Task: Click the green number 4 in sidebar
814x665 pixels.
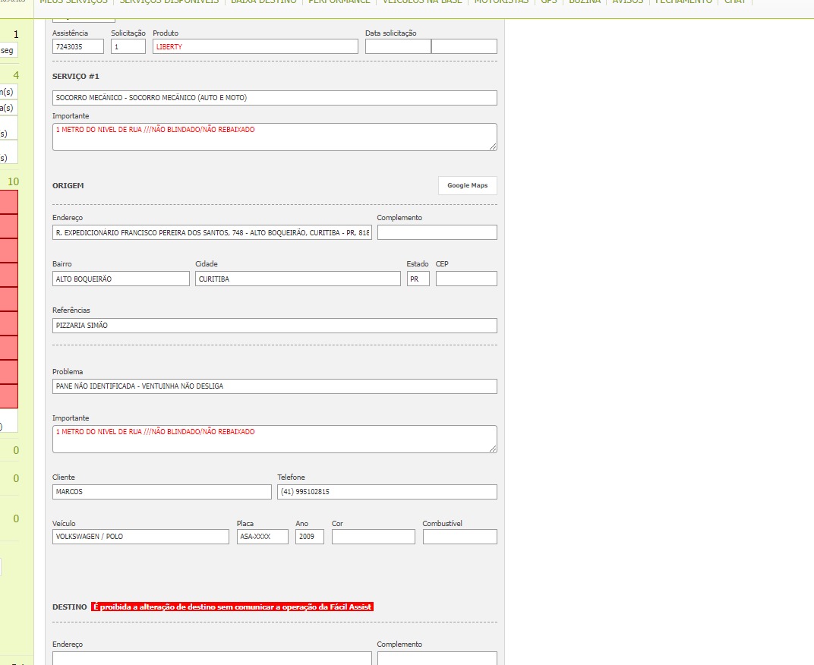Action: 16,75
